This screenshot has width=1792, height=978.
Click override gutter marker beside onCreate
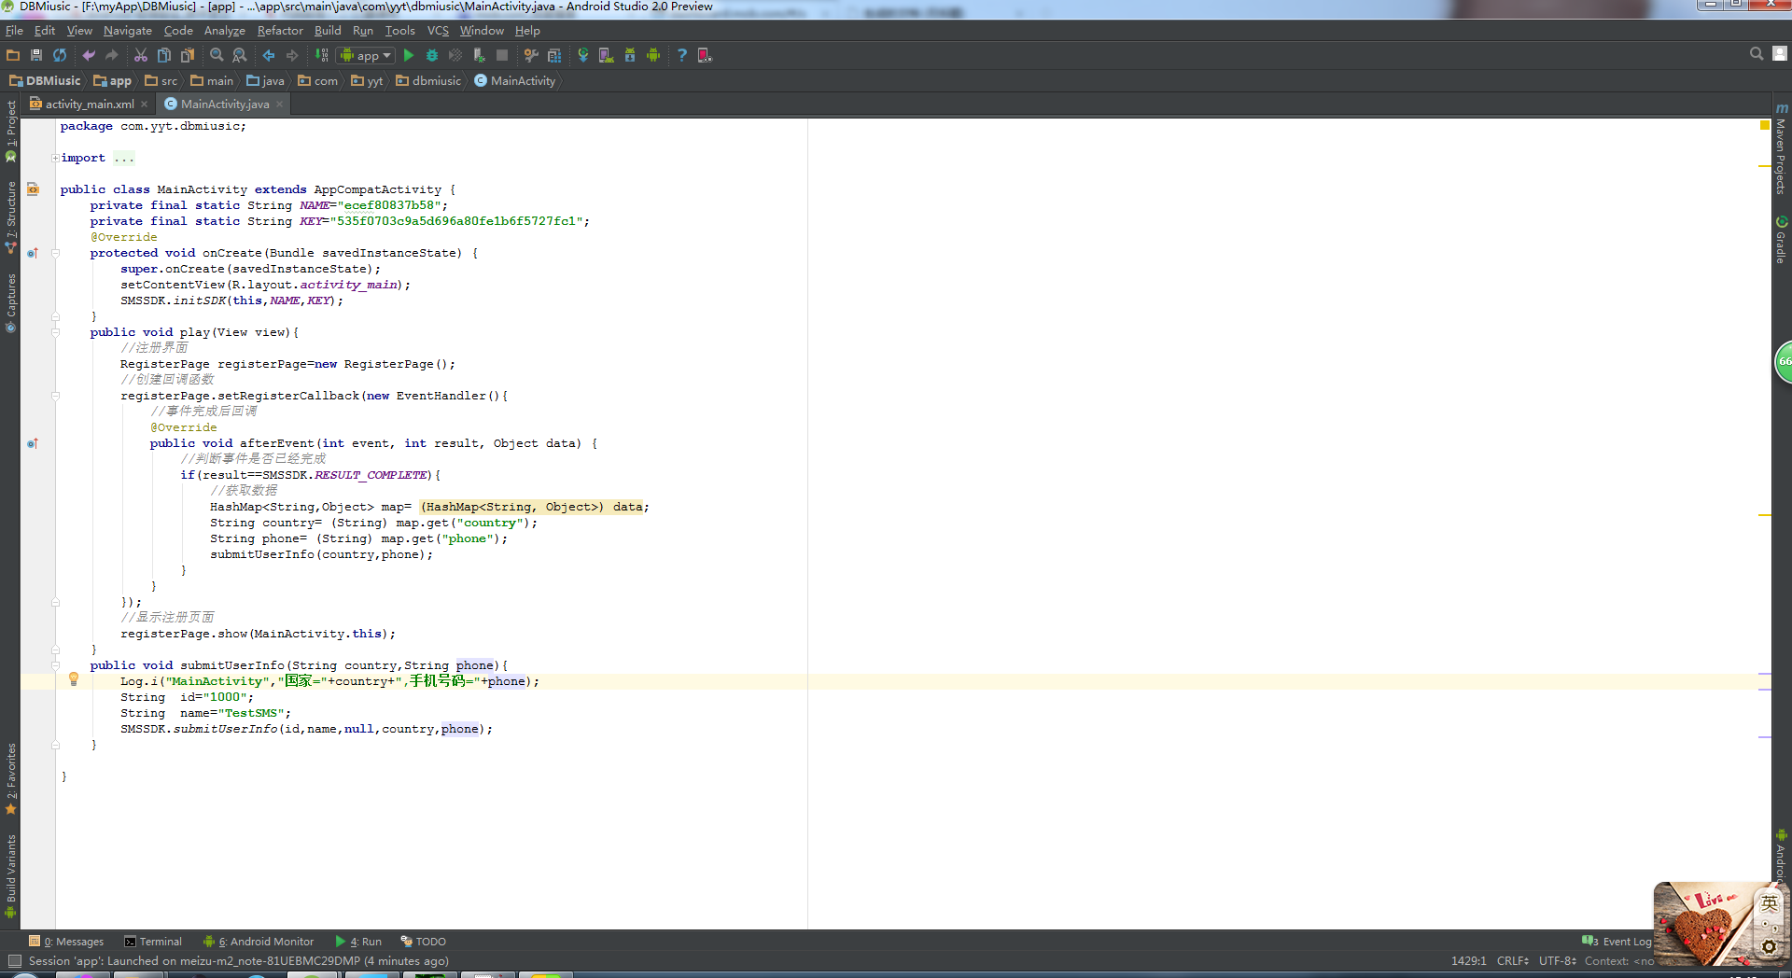pyautogui.click(x=33, y=253)
